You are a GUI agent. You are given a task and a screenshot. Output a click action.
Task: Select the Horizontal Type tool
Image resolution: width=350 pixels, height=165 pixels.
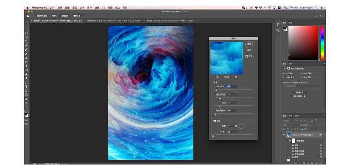click(26, 86)
